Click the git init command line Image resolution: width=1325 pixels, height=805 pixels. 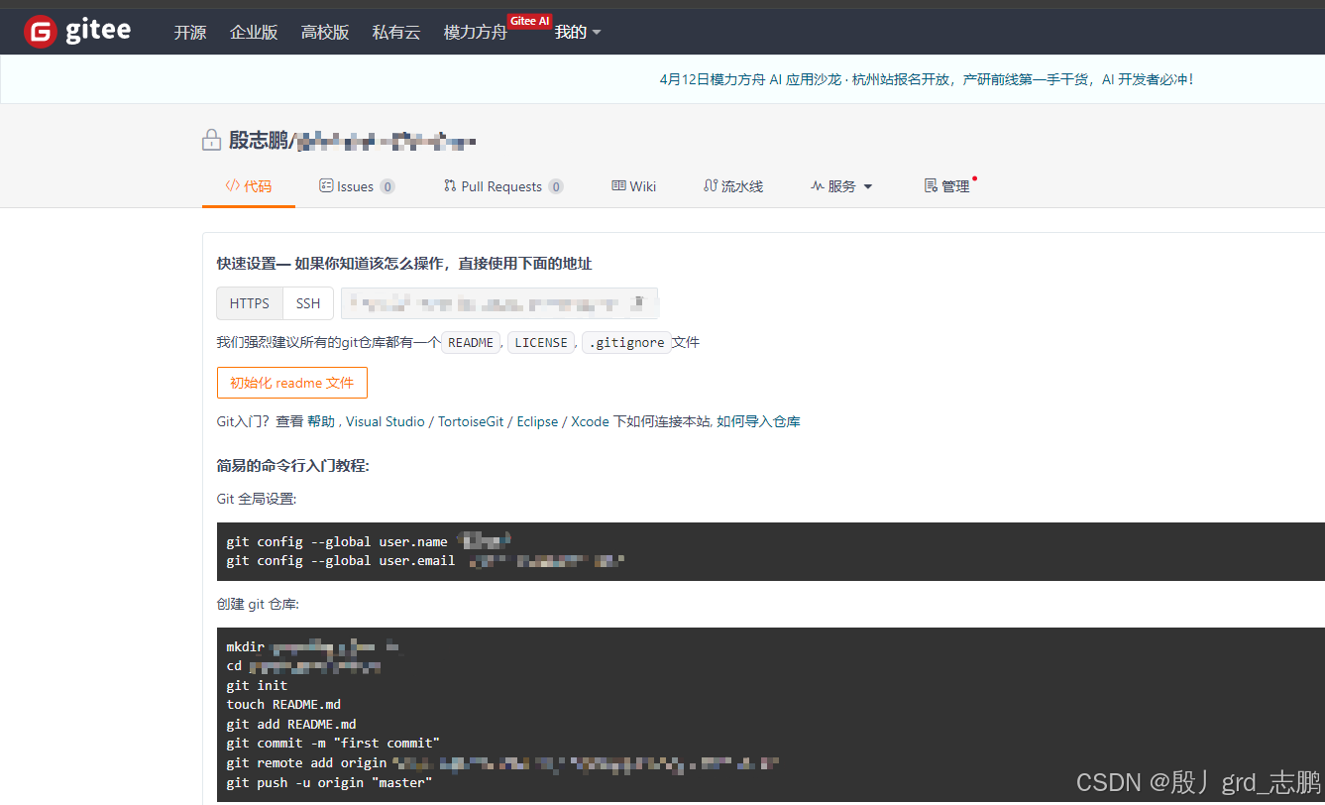[257, 685]
